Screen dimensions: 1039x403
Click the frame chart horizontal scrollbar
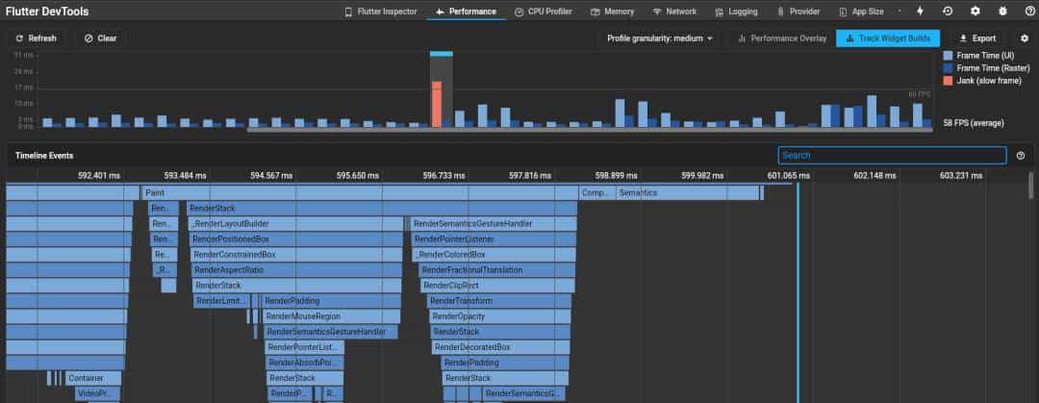[590, 129]
